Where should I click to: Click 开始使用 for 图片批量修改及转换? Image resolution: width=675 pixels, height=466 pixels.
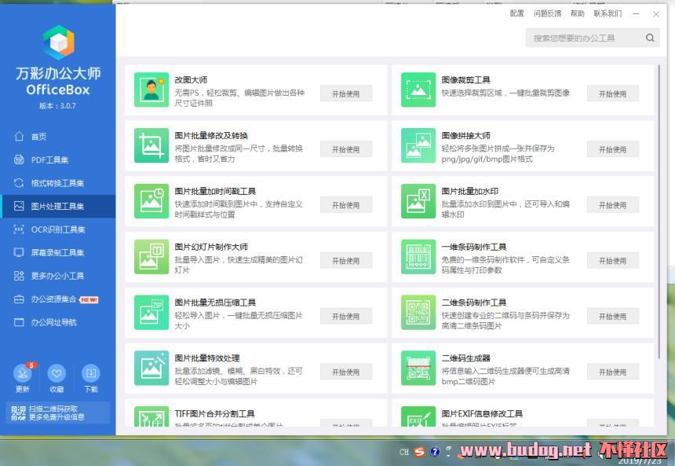point(346,149)
